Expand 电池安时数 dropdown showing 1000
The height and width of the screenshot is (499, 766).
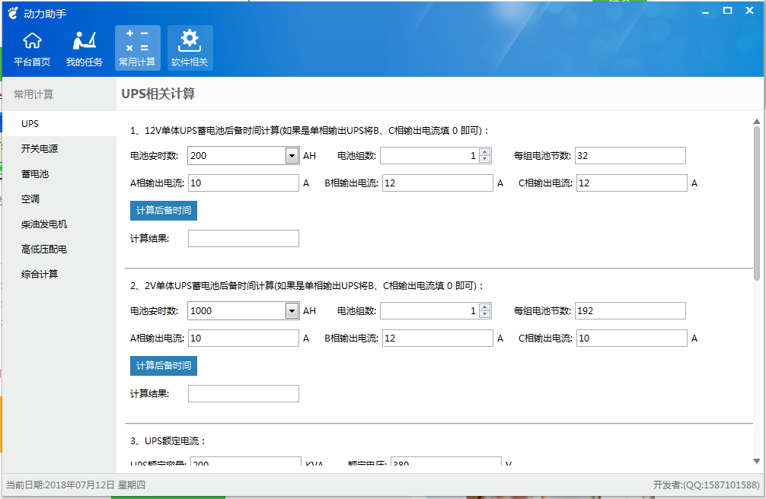pos(292,311)
